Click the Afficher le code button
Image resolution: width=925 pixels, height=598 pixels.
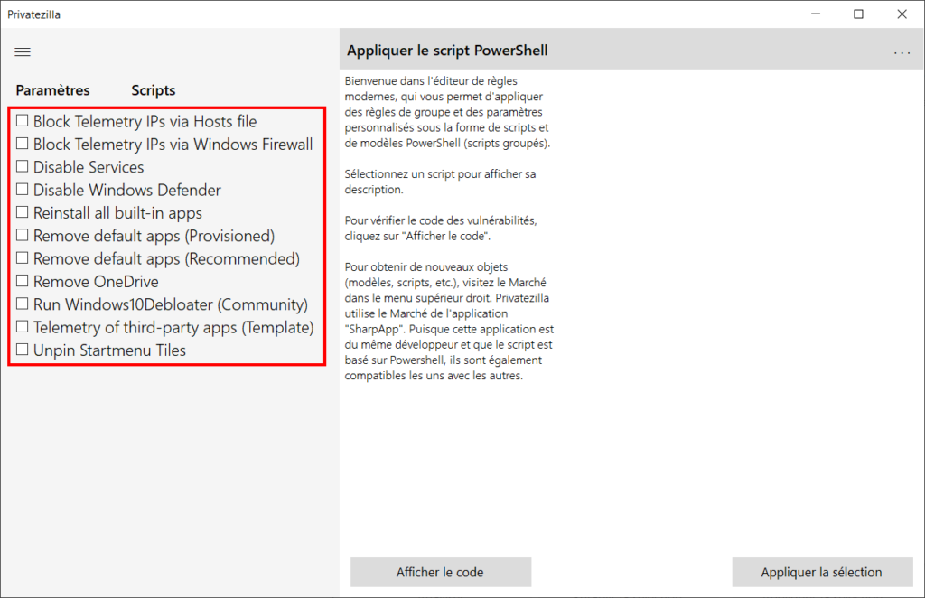[x=441, y=572]
